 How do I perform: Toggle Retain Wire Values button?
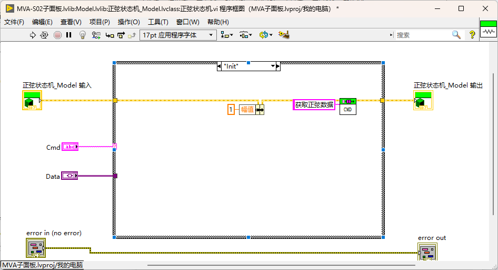click(96, 35)
